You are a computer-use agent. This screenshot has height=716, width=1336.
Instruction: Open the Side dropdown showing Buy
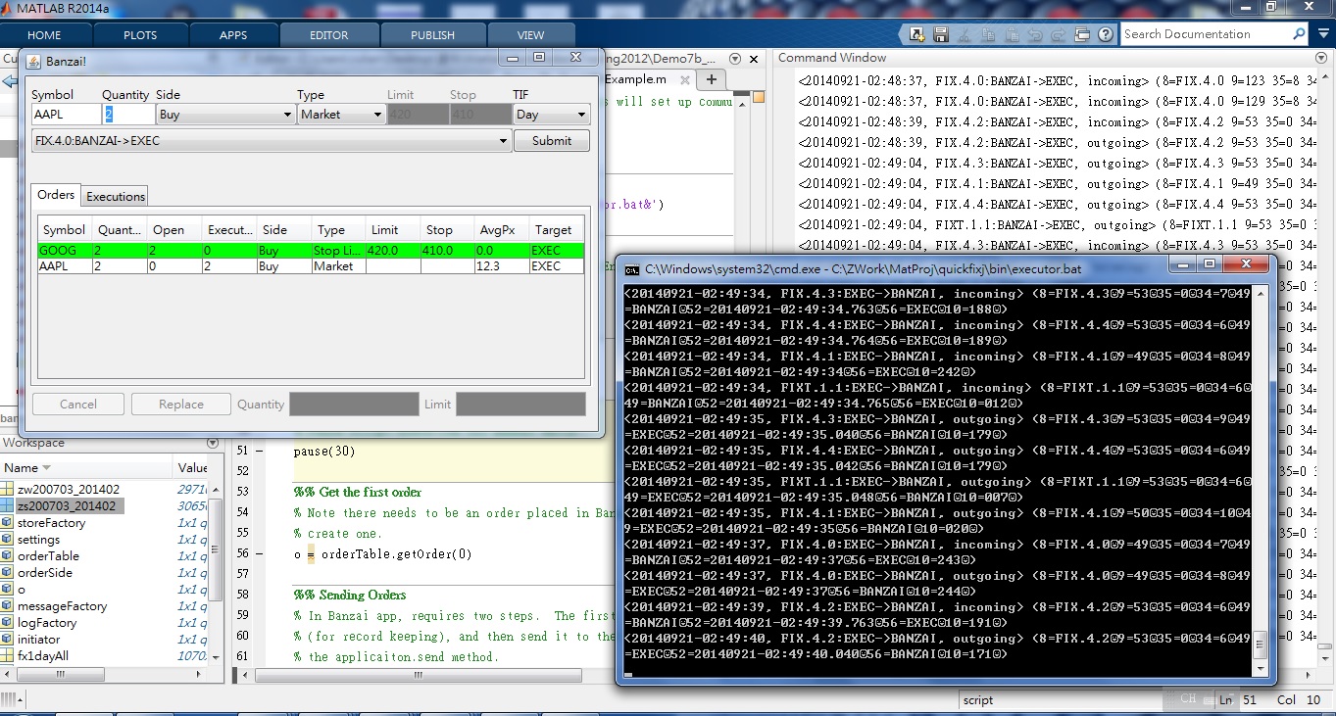225,115
